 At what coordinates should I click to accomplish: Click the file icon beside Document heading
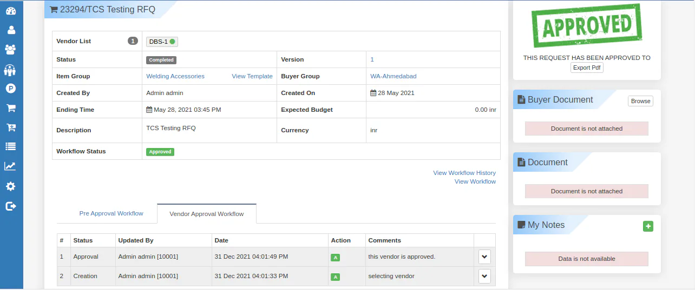coord(521,163)
